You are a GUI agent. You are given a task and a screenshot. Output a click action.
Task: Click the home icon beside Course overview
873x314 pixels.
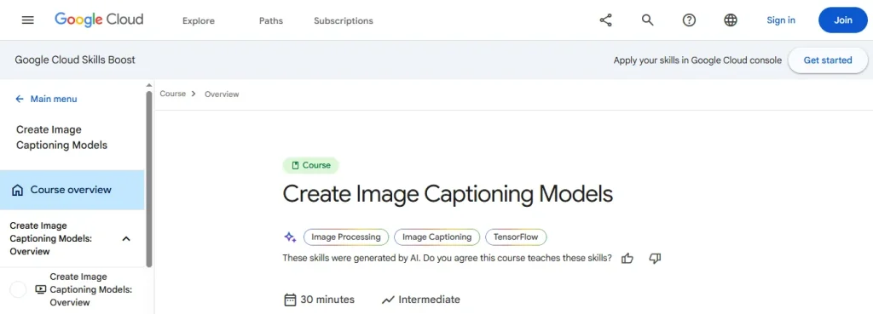pos(18,190)
